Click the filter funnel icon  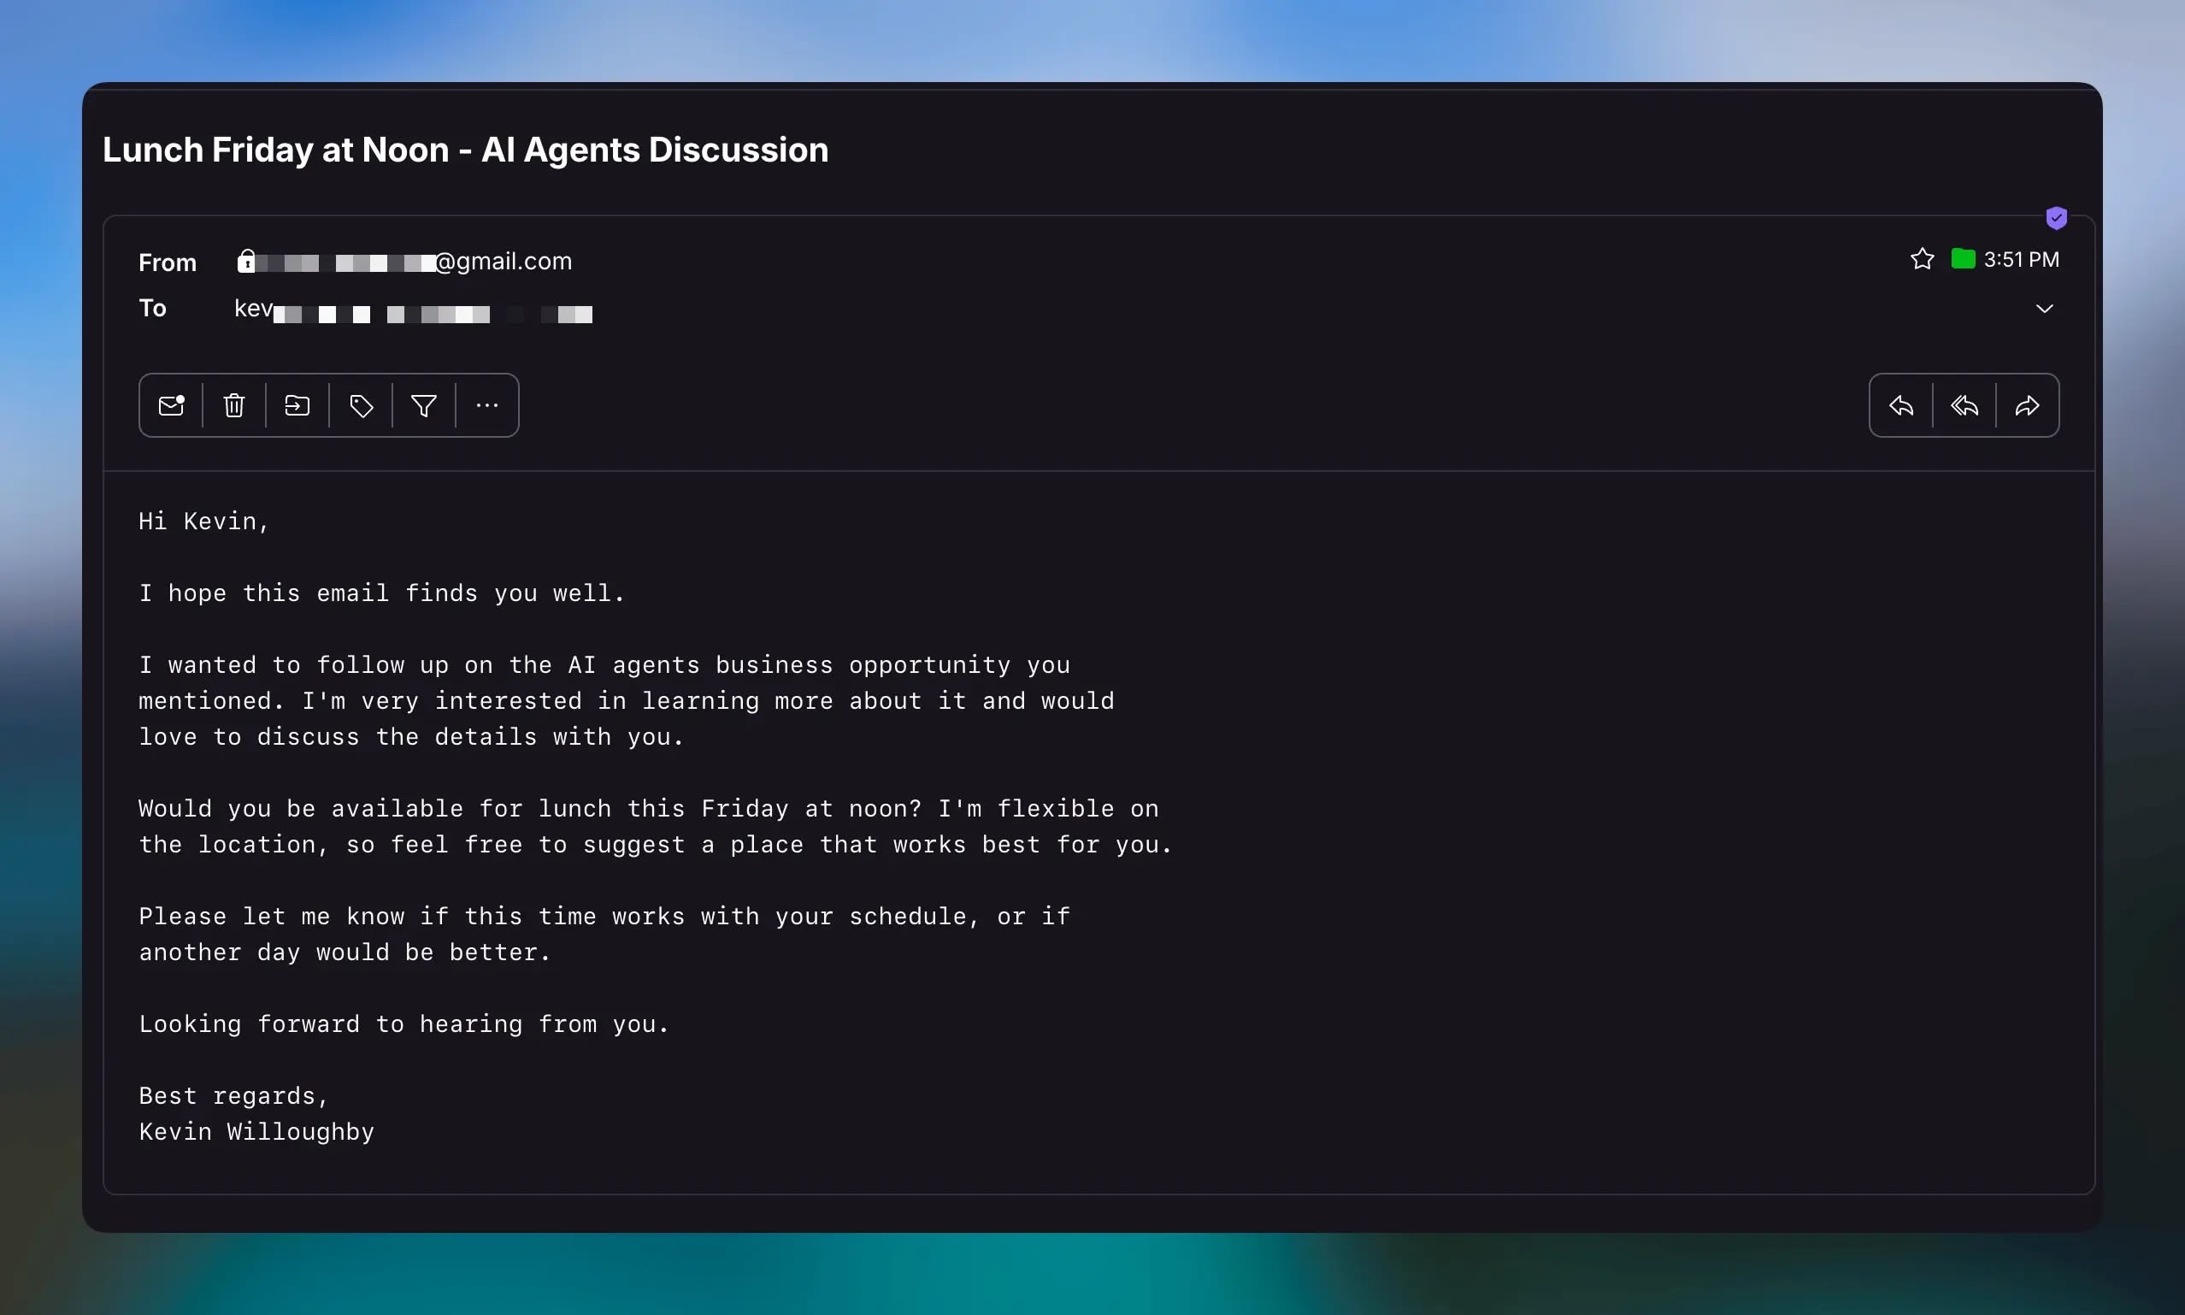[x=423, y=406]
